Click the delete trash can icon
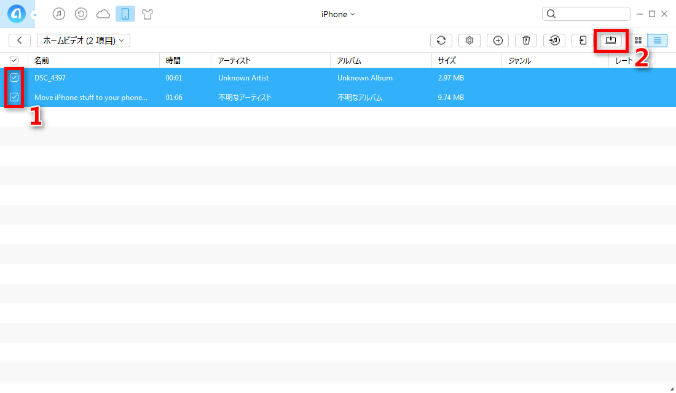Viewport: 676px width, 393px height. [x=526, y=41]
